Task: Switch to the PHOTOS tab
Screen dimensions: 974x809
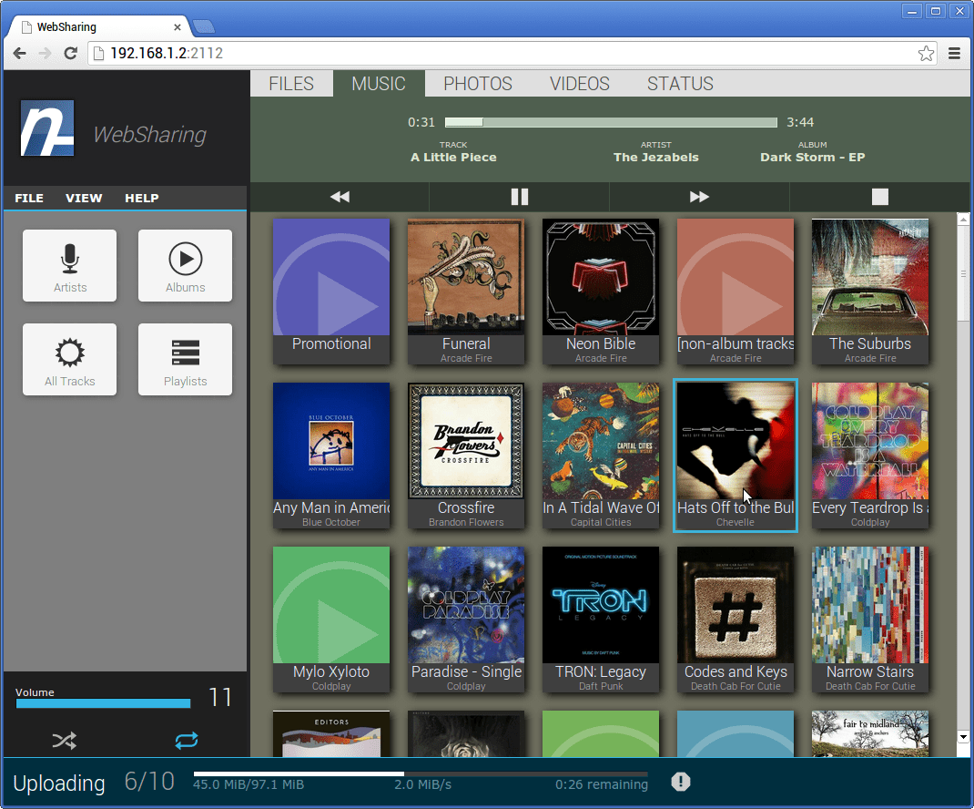Action: [x=477, y=83]
